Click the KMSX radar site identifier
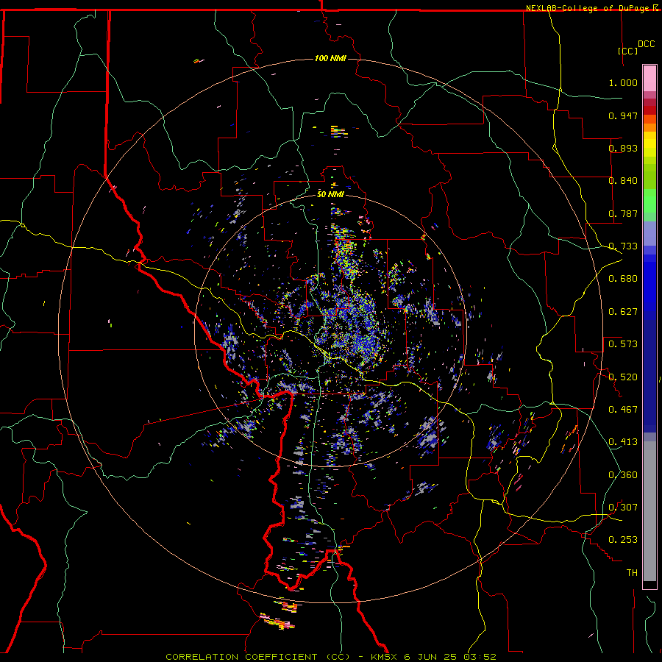This screenshot has width=662, height=662. click(384, 657)
